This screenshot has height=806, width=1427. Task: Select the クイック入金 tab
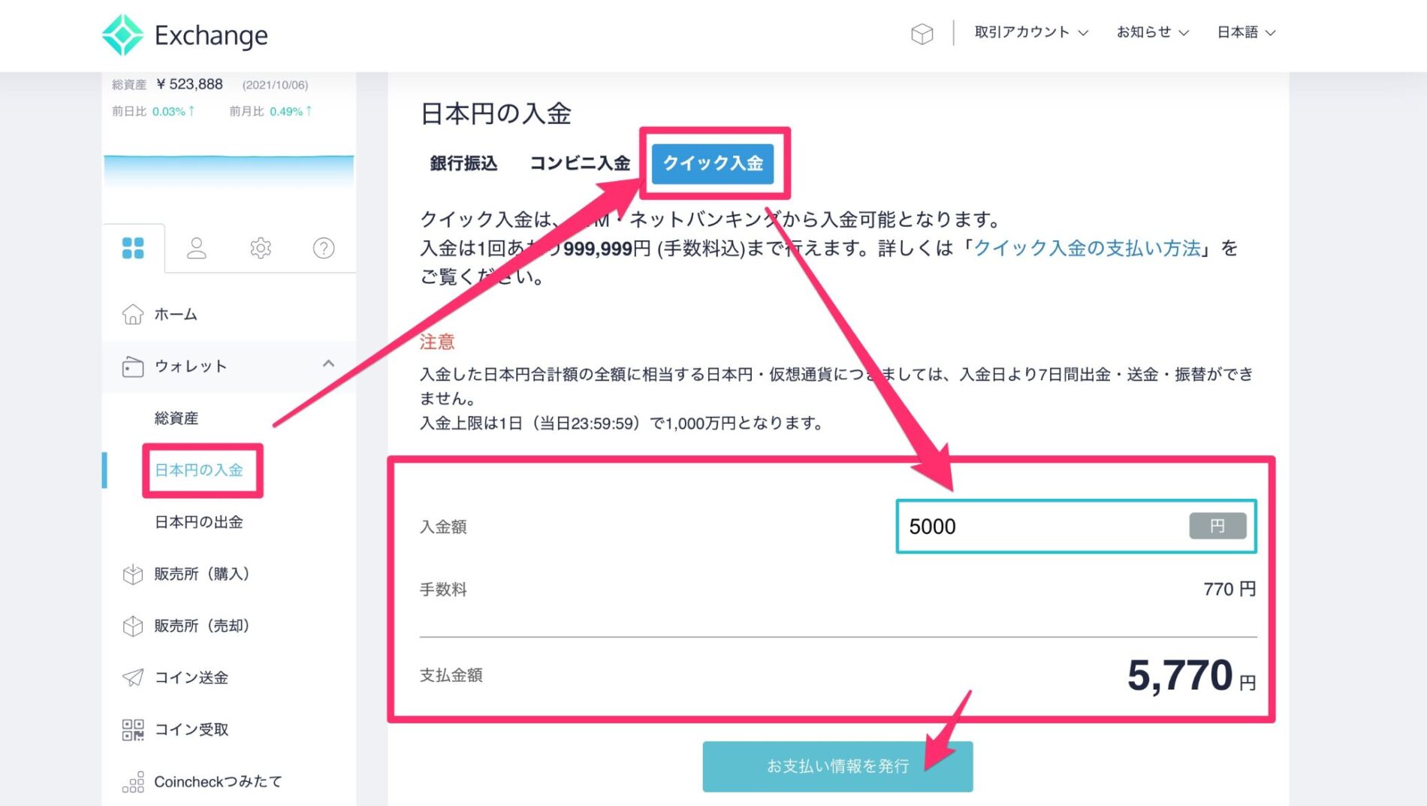tap(713, 163)
